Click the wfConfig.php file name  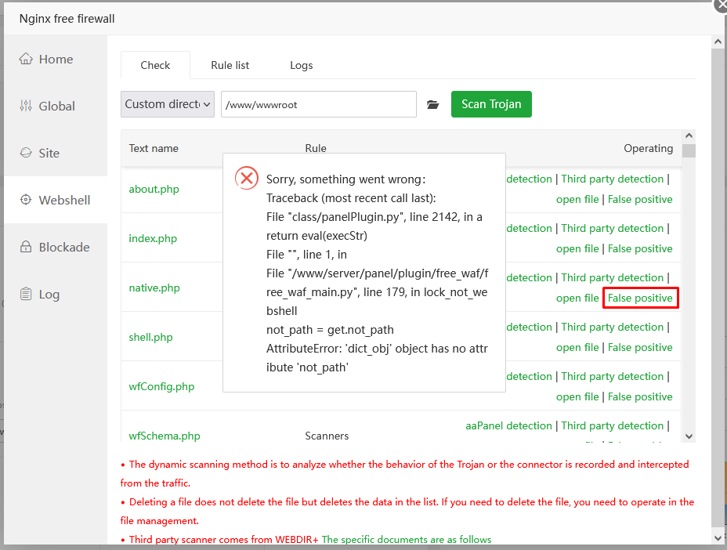pyautogui.click(x=161, y=387)
